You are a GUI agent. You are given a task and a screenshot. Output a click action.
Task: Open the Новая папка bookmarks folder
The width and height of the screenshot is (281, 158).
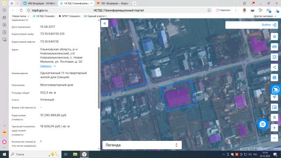tap(21, 16)
